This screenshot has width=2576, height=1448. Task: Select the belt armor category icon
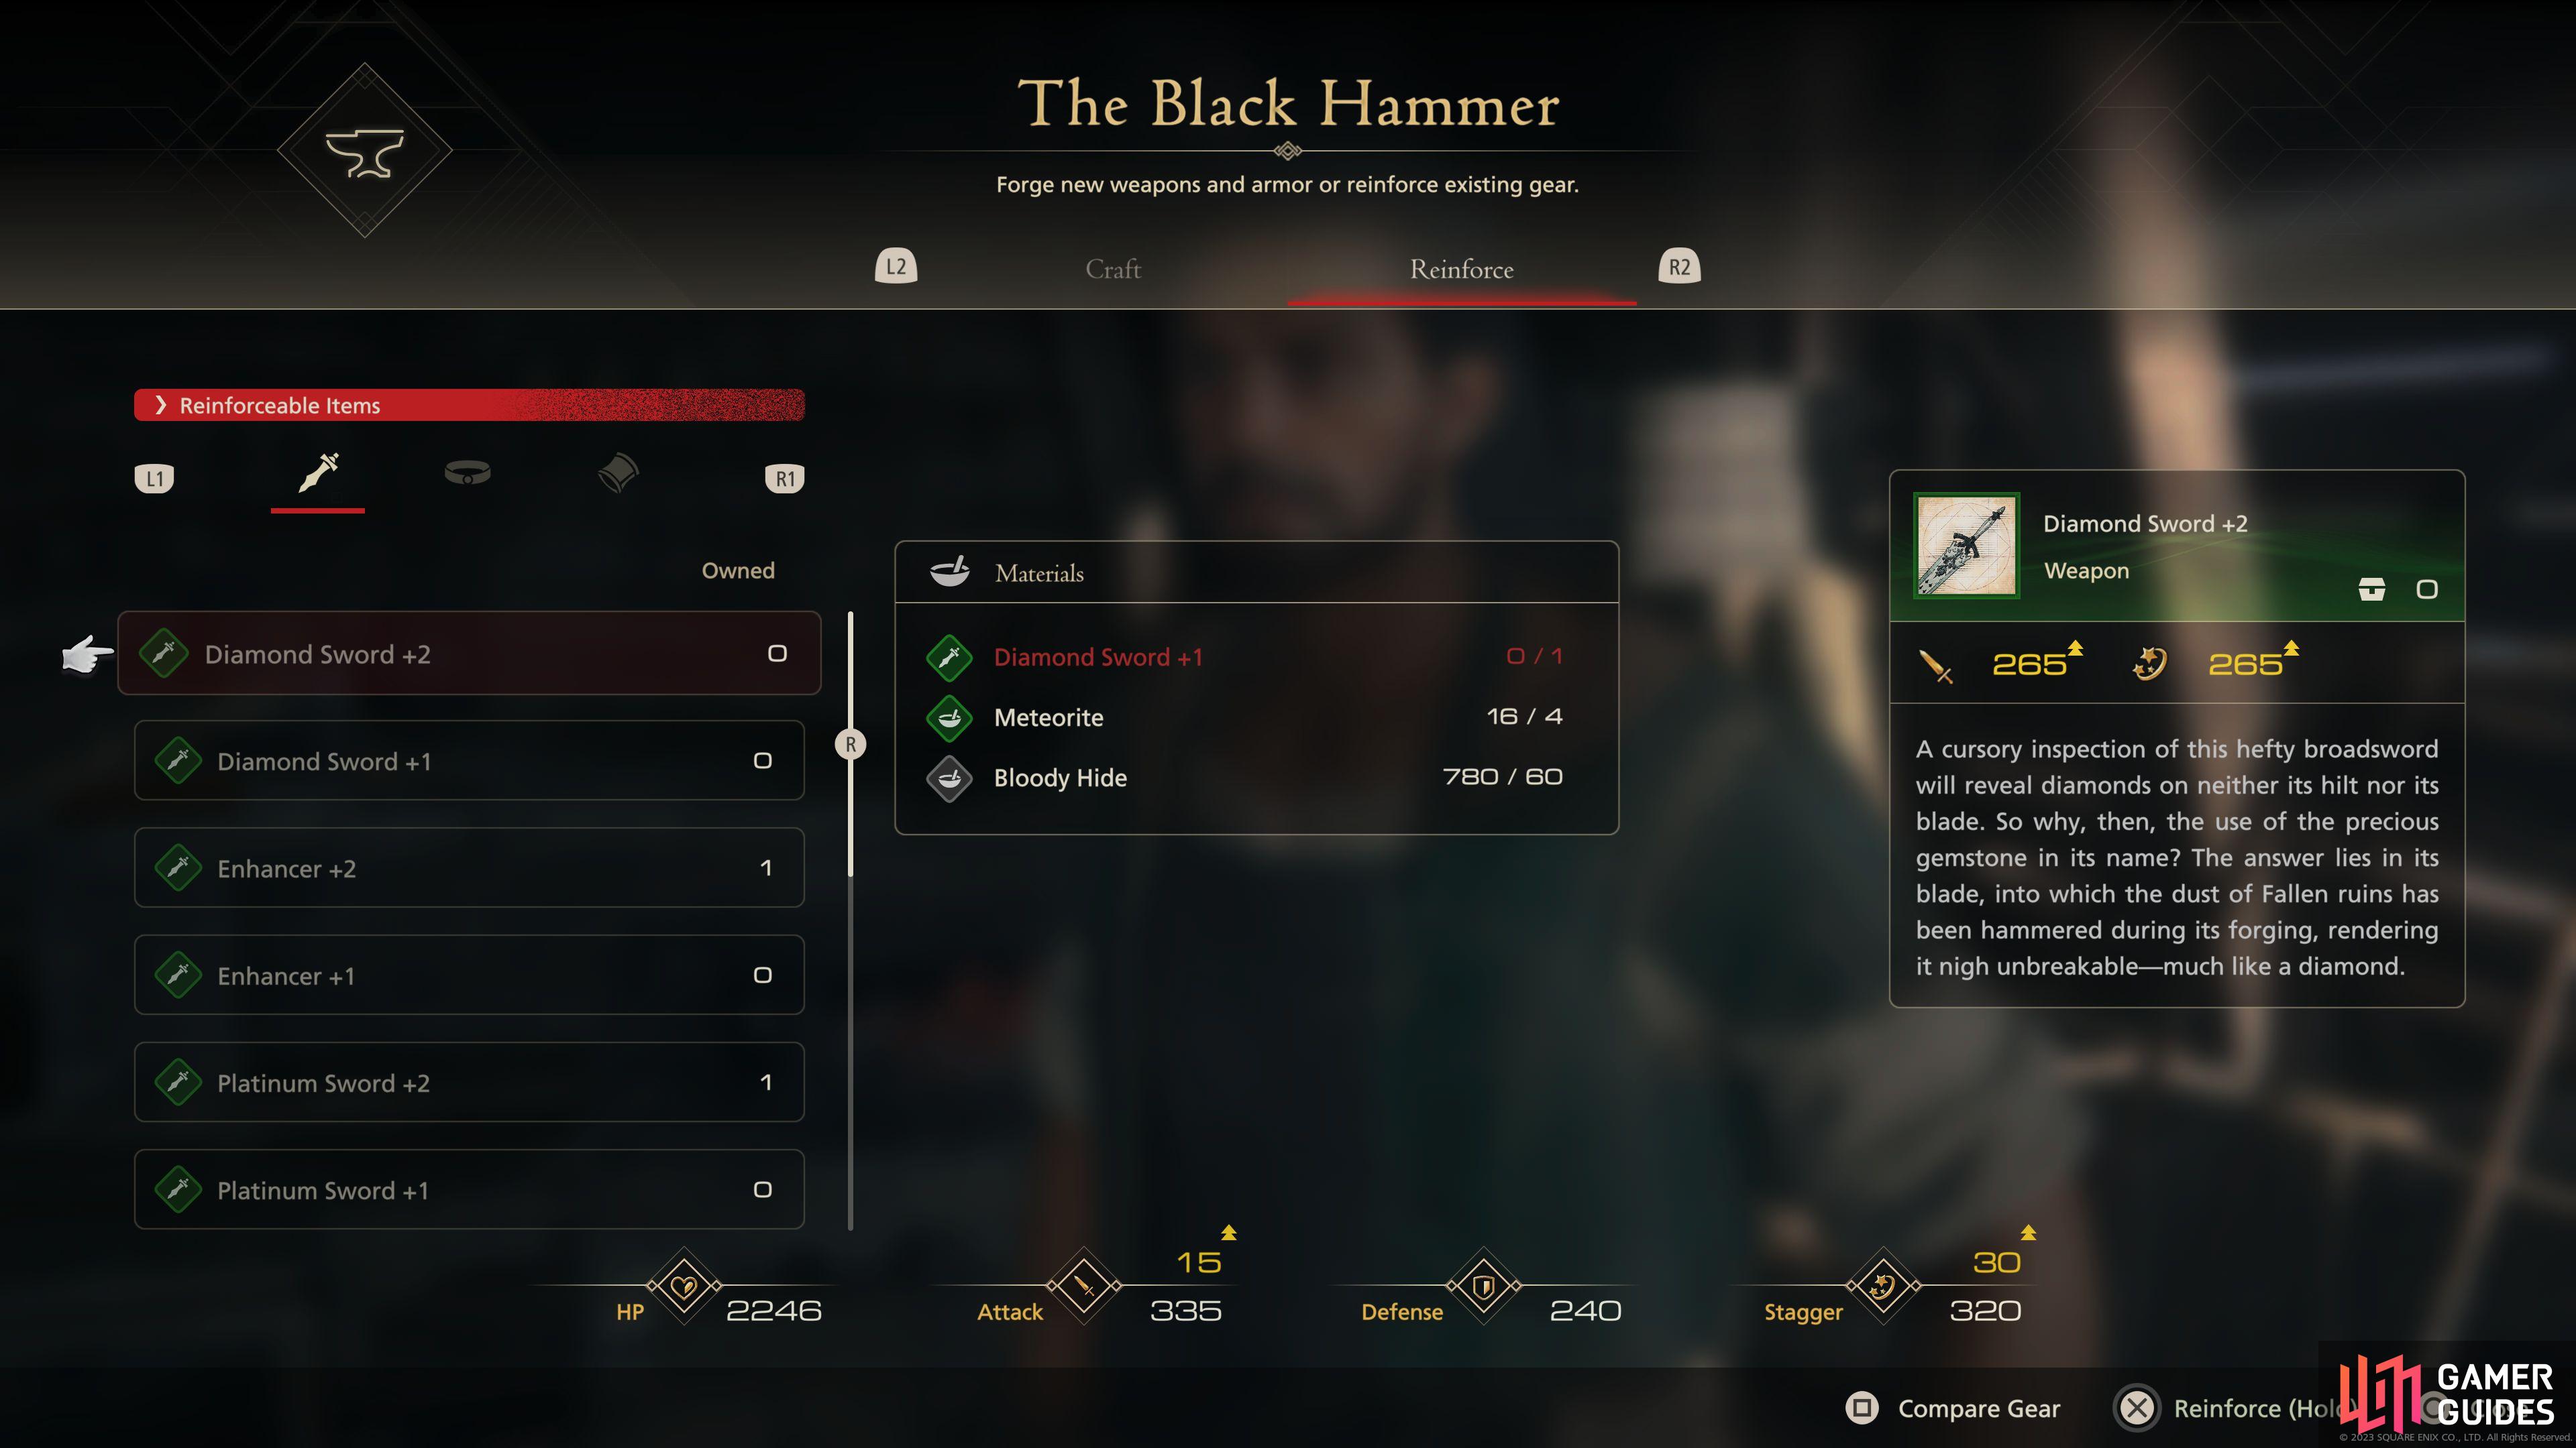467,472
